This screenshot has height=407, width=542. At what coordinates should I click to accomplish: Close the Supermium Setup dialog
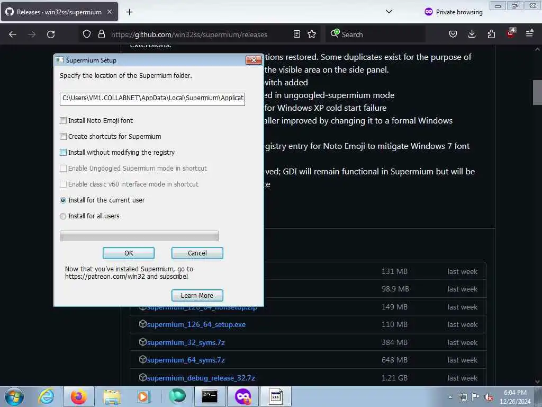(x=254, y=60)
